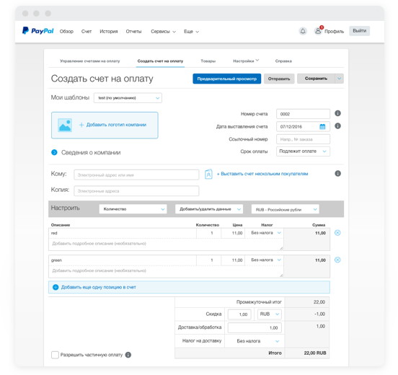
Task: Open the Профиль user icon
Action: pos(318,31)
